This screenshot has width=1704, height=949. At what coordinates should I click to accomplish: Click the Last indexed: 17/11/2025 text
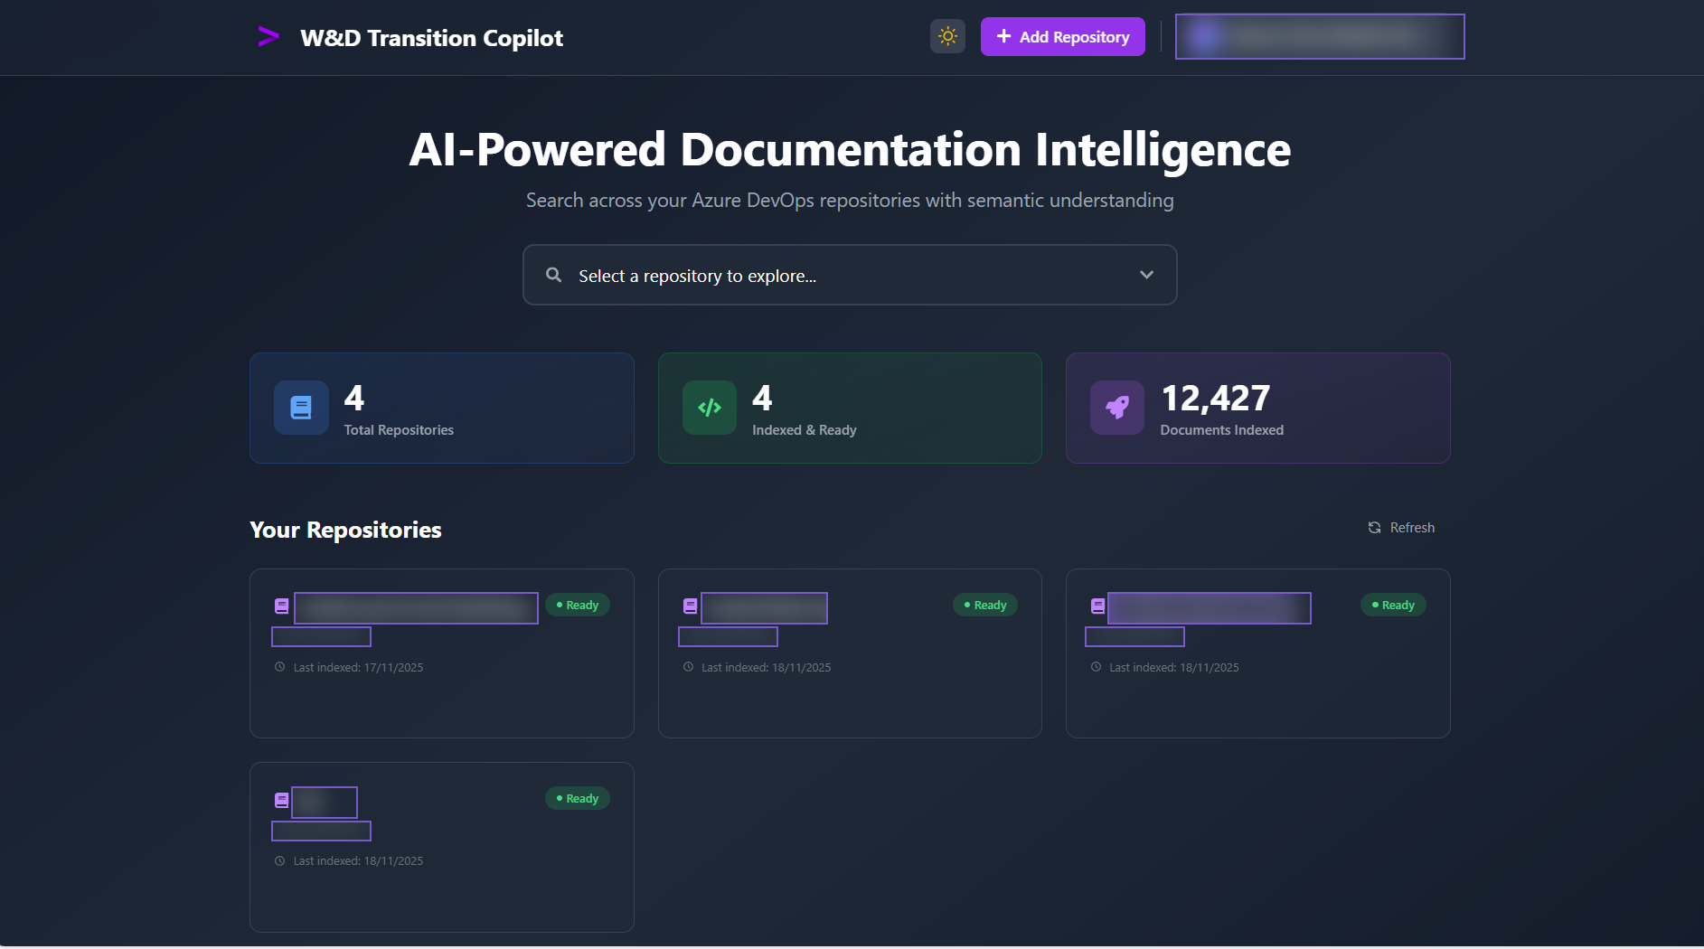point(358,668)
